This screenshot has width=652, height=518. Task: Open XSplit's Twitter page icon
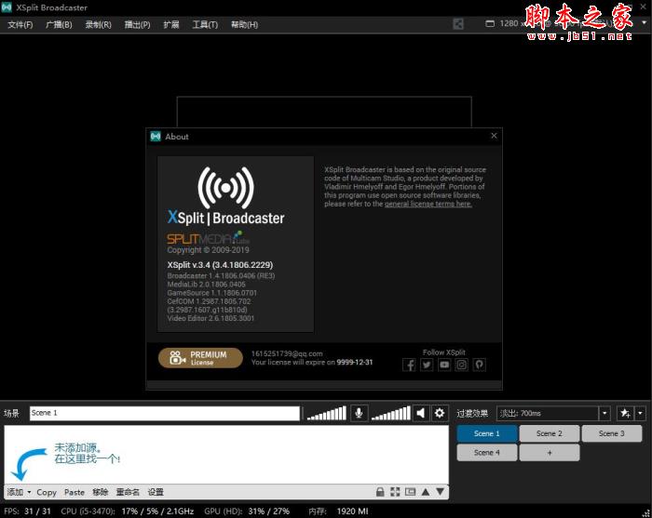(427, 365)
